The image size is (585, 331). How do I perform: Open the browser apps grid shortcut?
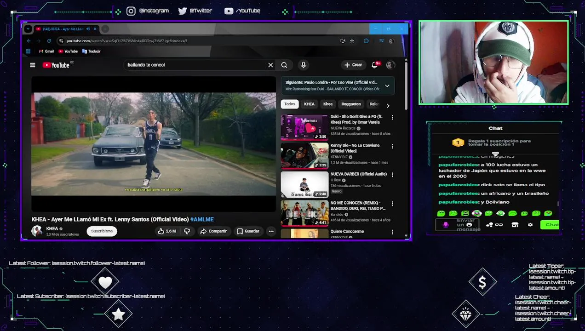click(x=28, y=51)
